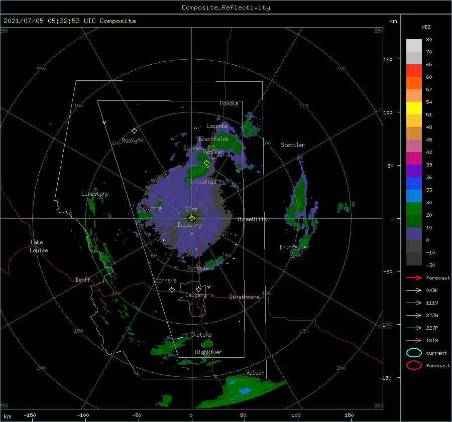The image size is (452, 422).
Task: Click the Limestone map label
Action: [x=95, y=194]
